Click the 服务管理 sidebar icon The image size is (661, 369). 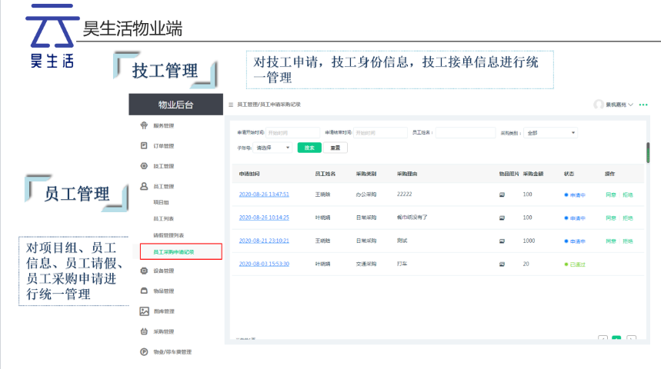click(x=144, y=125)
